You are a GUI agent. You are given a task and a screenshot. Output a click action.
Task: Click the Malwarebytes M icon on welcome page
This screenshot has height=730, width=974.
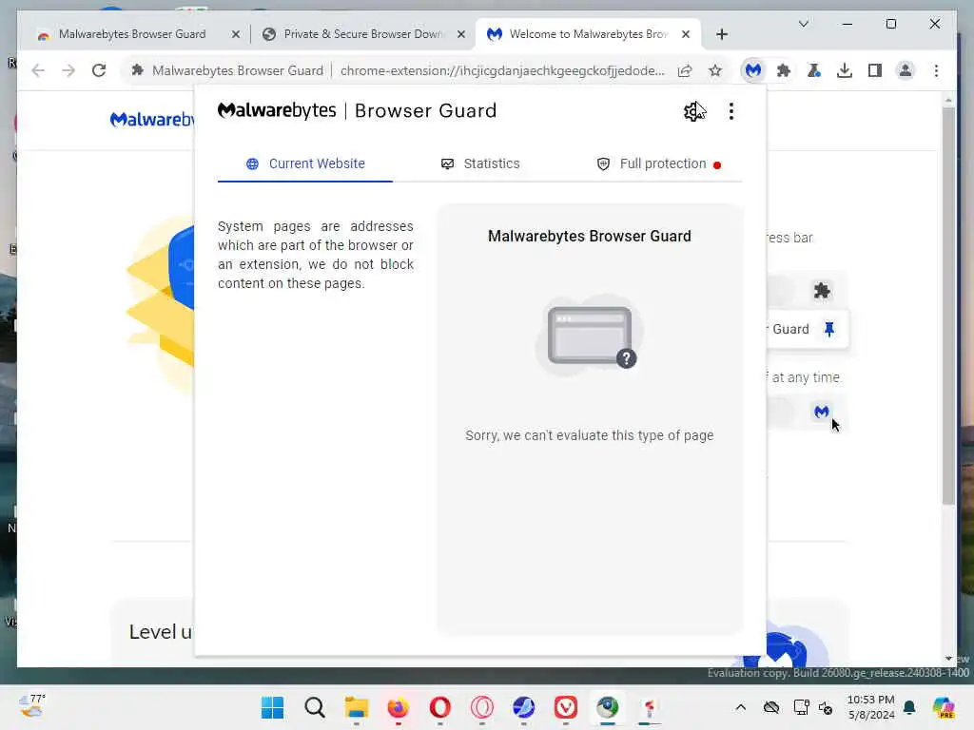(821, 412)
